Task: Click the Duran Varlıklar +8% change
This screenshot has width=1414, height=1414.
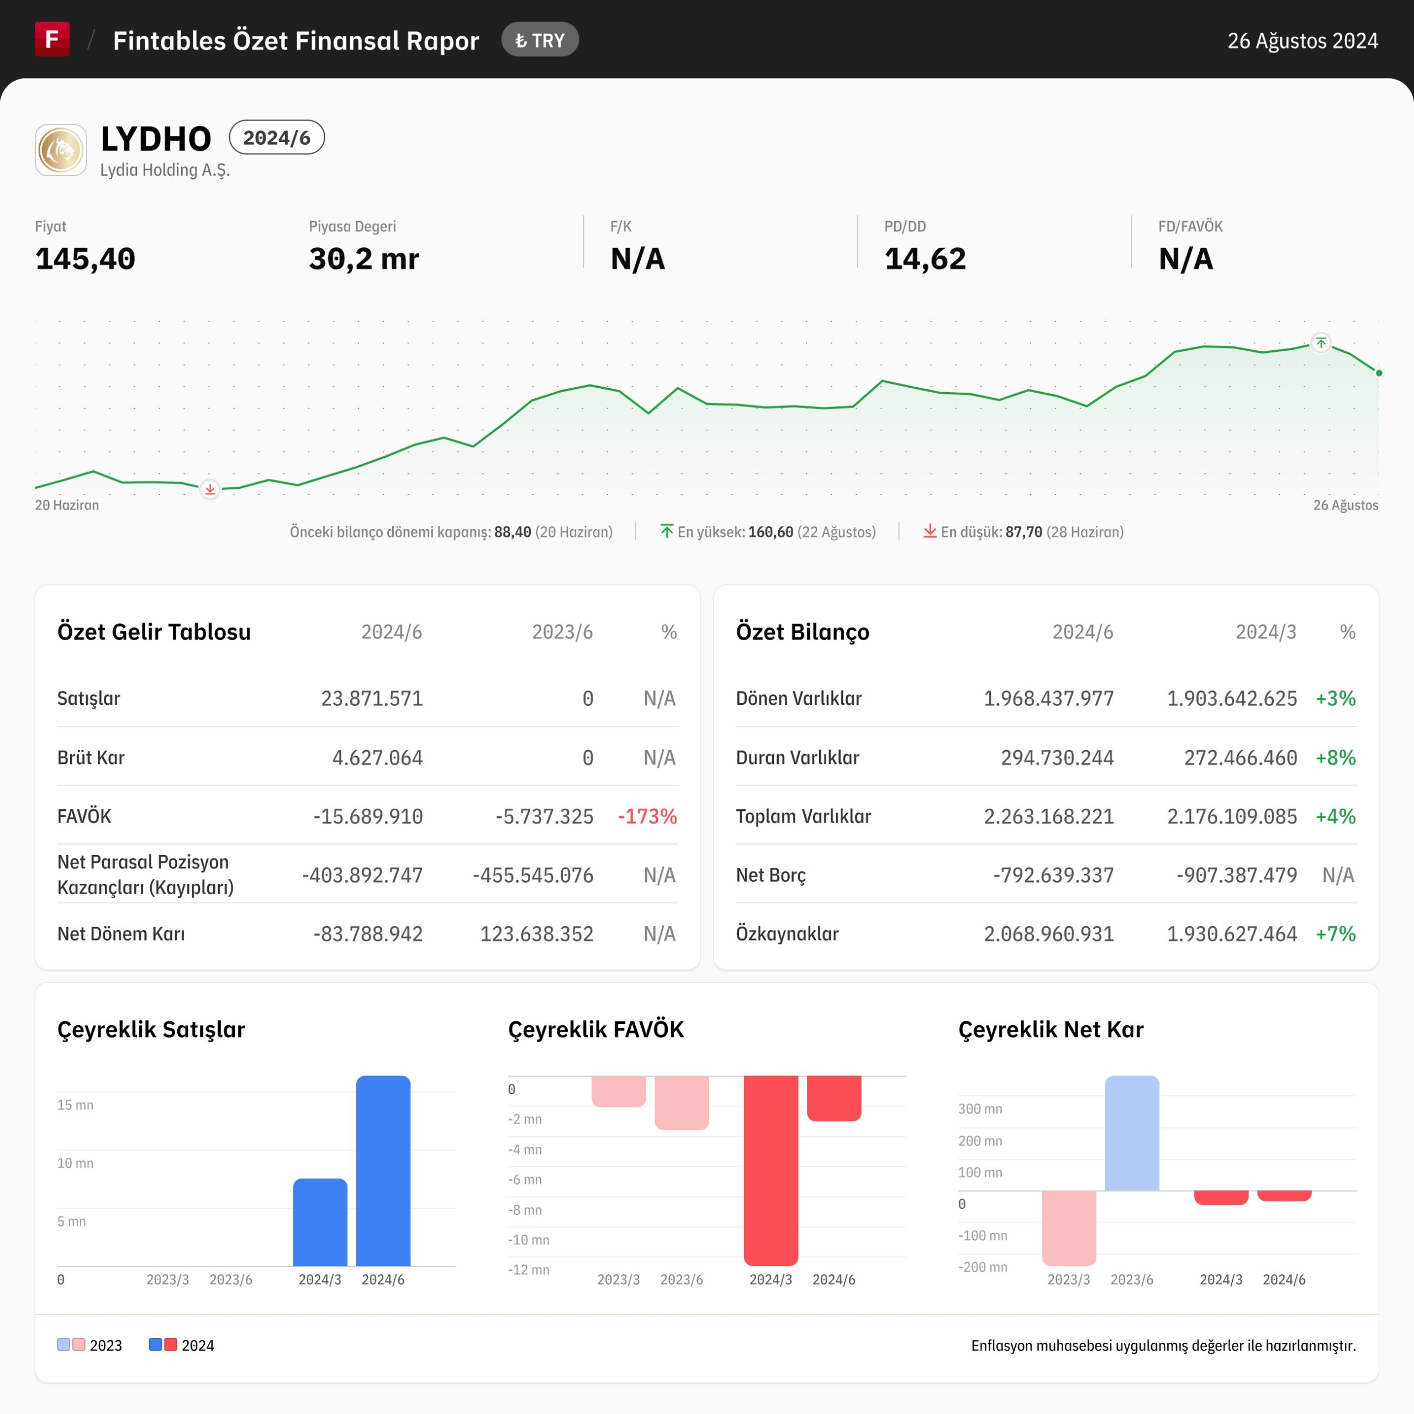Action: click(x=1336, y=757)
